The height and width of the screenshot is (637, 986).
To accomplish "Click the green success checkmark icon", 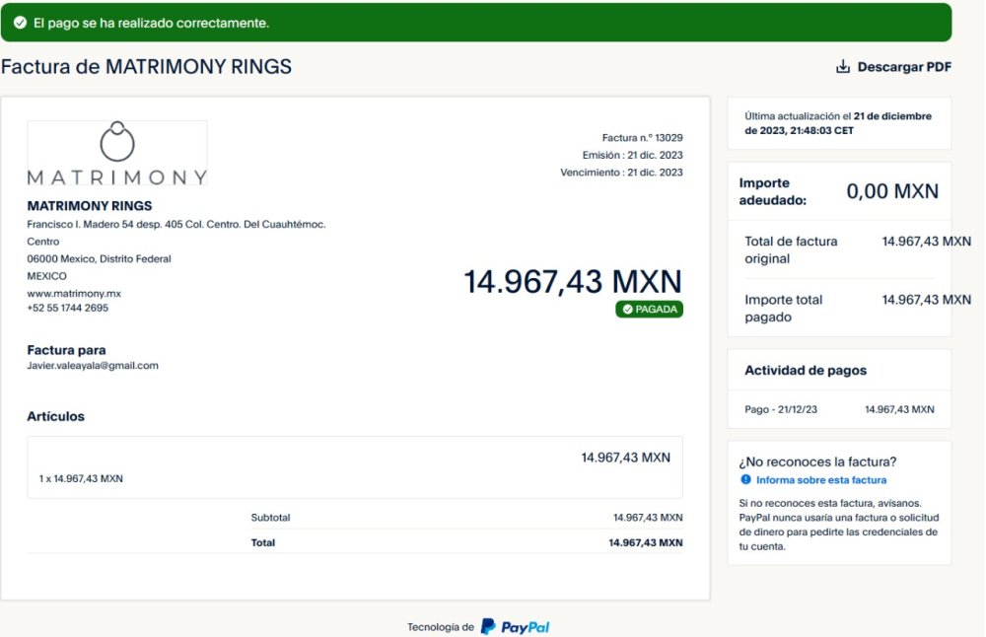I will point(20,23).
